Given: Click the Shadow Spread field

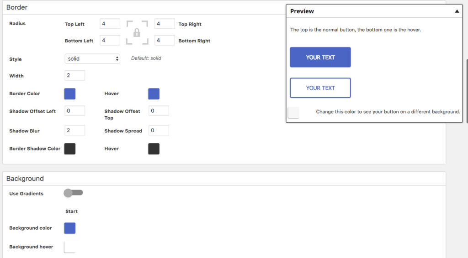Looking at the screenshot, I should (159, 131).
